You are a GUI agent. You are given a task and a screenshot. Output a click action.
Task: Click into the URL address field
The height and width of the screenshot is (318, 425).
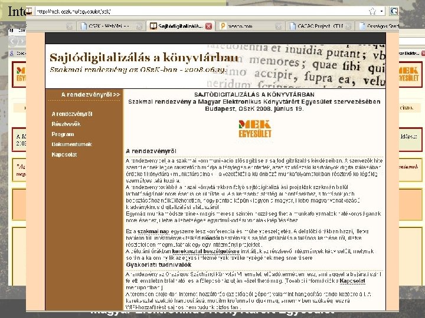point(201,11)
